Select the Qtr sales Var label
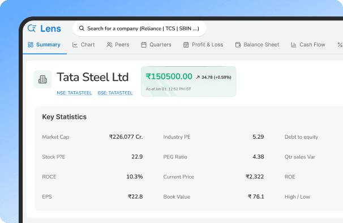Image resolution: width=343 pixels, height=223 pixels. 300,157
